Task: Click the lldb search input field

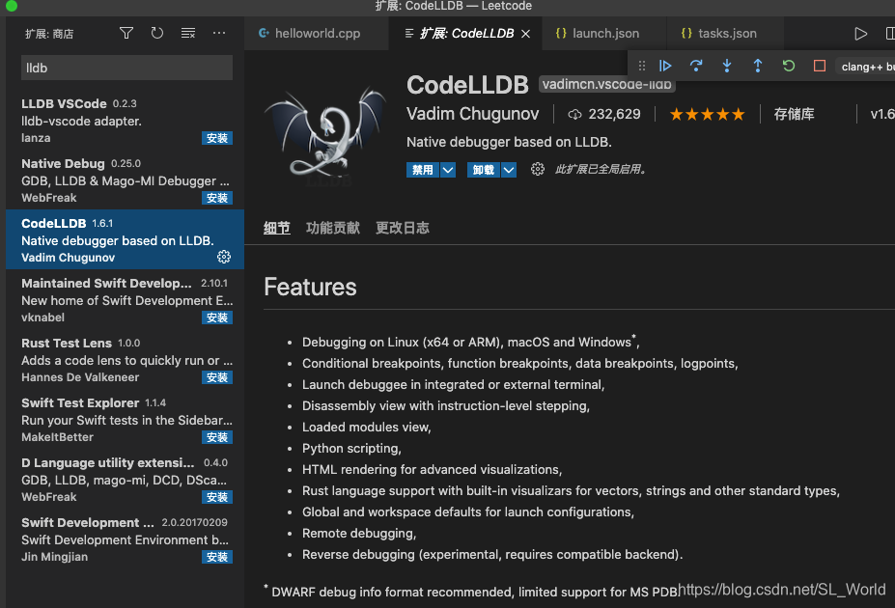Action: [126, 68]
